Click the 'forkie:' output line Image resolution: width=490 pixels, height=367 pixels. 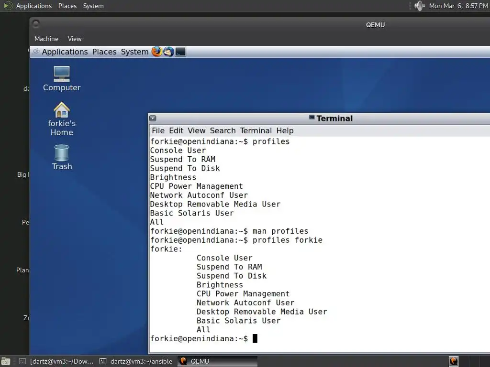coord(166,249)
